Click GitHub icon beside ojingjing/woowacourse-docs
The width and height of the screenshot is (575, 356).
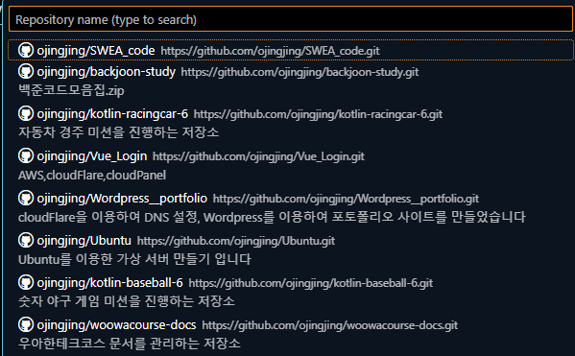26,324
